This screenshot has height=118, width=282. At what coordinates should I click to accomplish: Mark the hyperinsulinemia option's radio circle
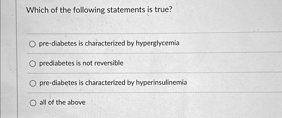[x=32, y=84]
